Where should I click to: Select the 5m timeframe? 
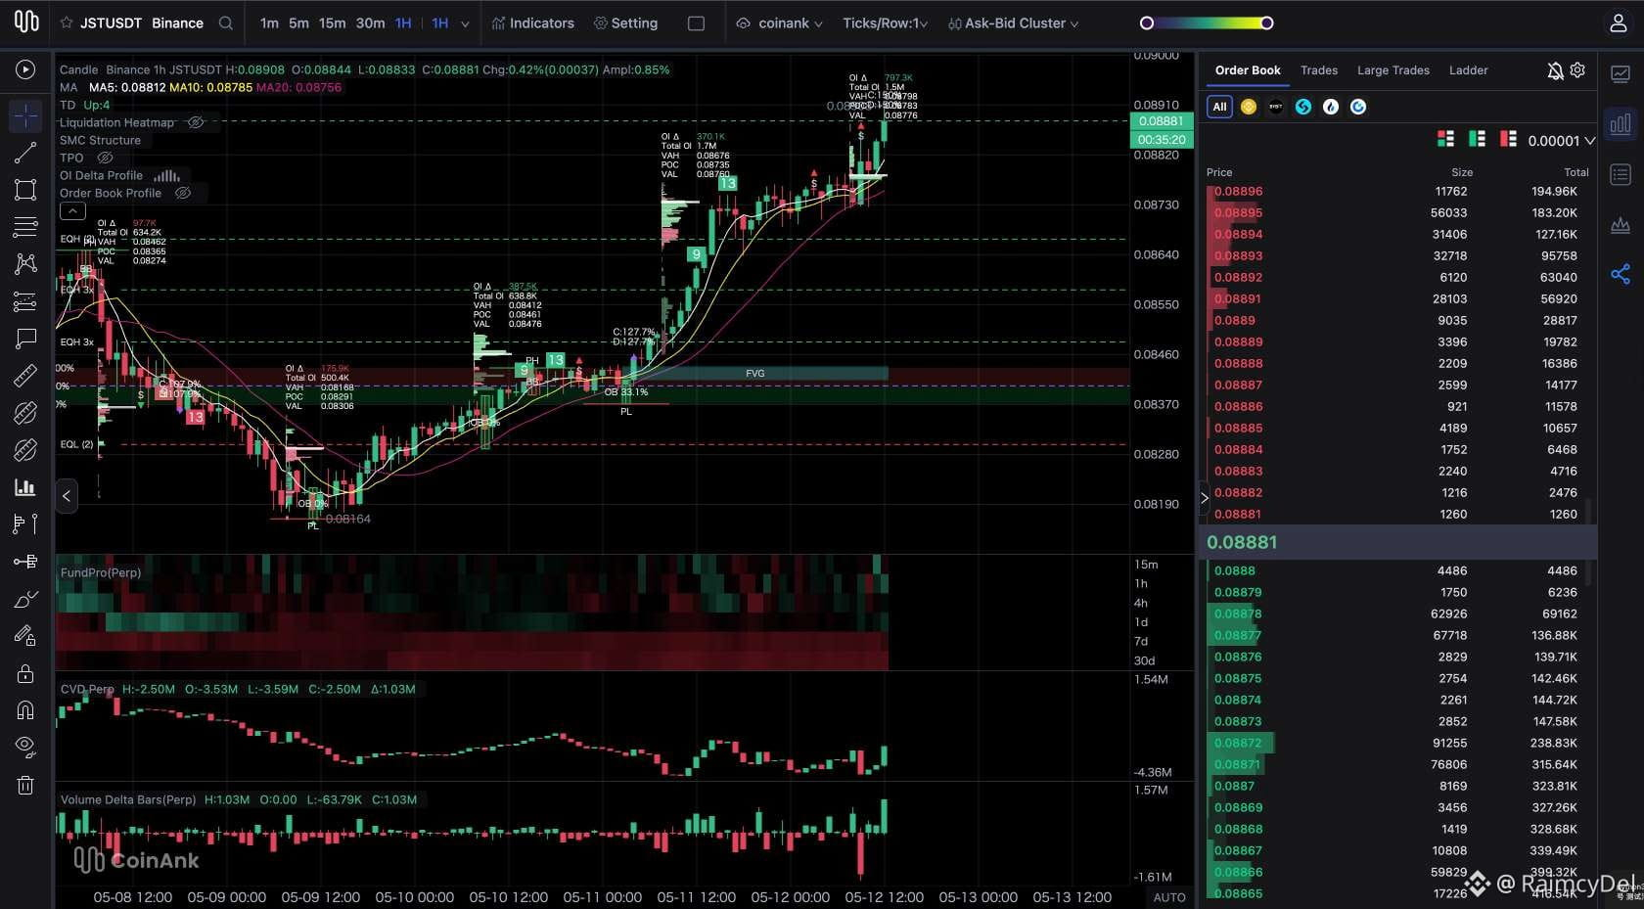(x=298, y=23)
